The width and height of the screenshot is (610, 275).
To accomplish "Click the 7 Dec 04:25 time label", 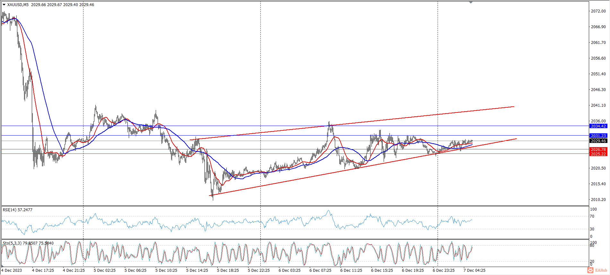I will point(475,271).
